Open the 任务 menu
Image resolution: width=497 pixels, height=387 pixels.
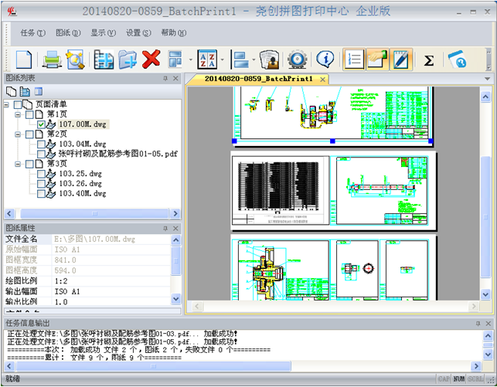click(32, 33)
